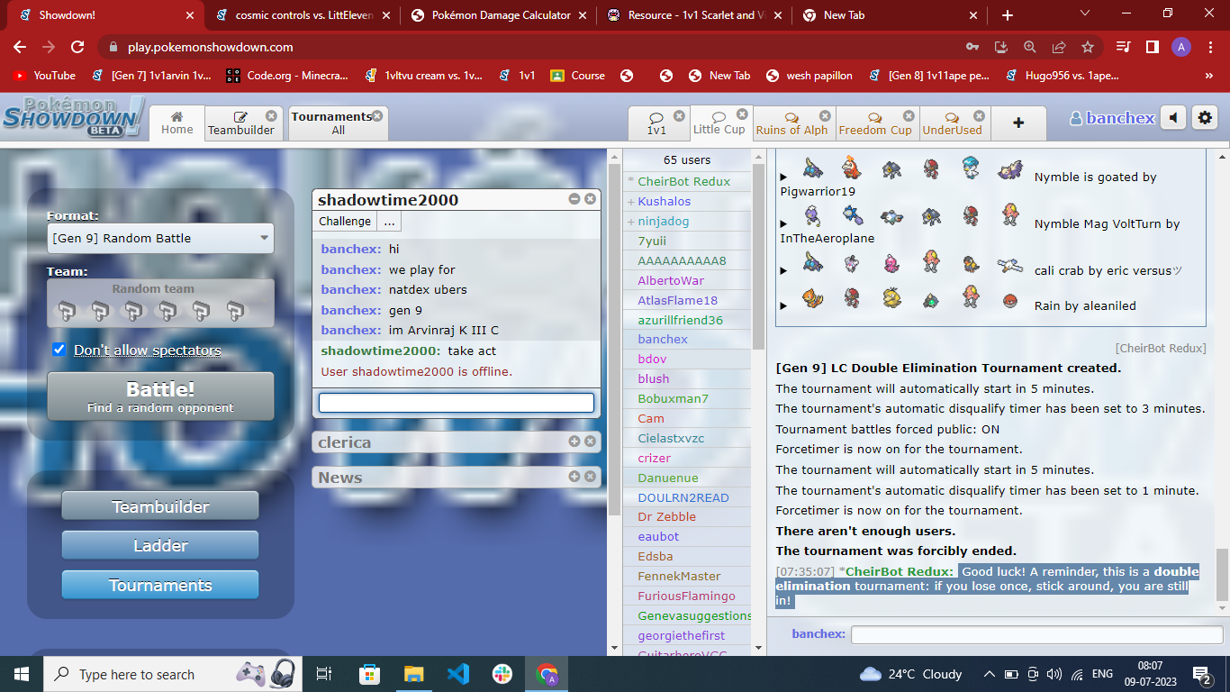This screenshot has height=692, width=1230.
Task: Click the Teambuilder main menu button
Action: tap(160, 506)
